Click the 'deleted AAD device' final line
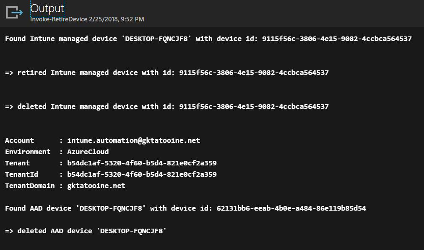The width and height of the screenshot is (424, 250). (86, 231)
